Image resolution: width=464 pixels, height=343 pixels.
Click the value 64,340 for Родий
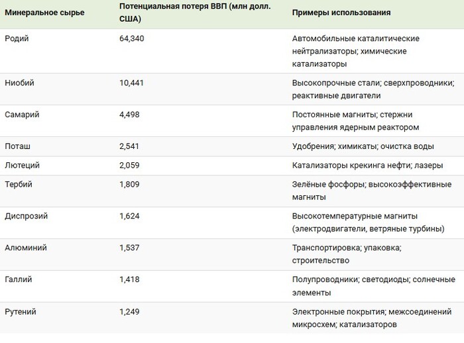(x=131, y=38)
